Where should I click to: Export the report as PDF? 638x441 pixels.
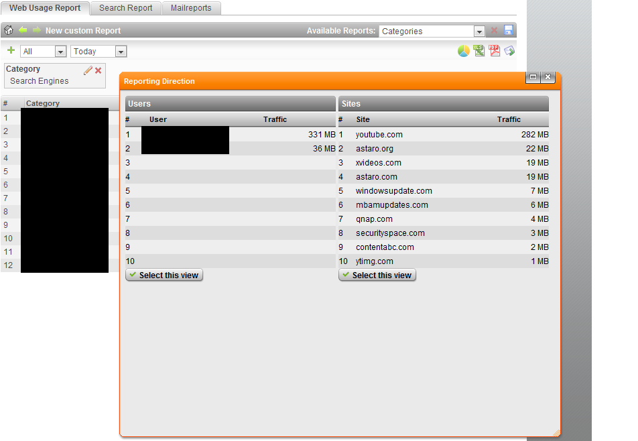tap(495, 51)
